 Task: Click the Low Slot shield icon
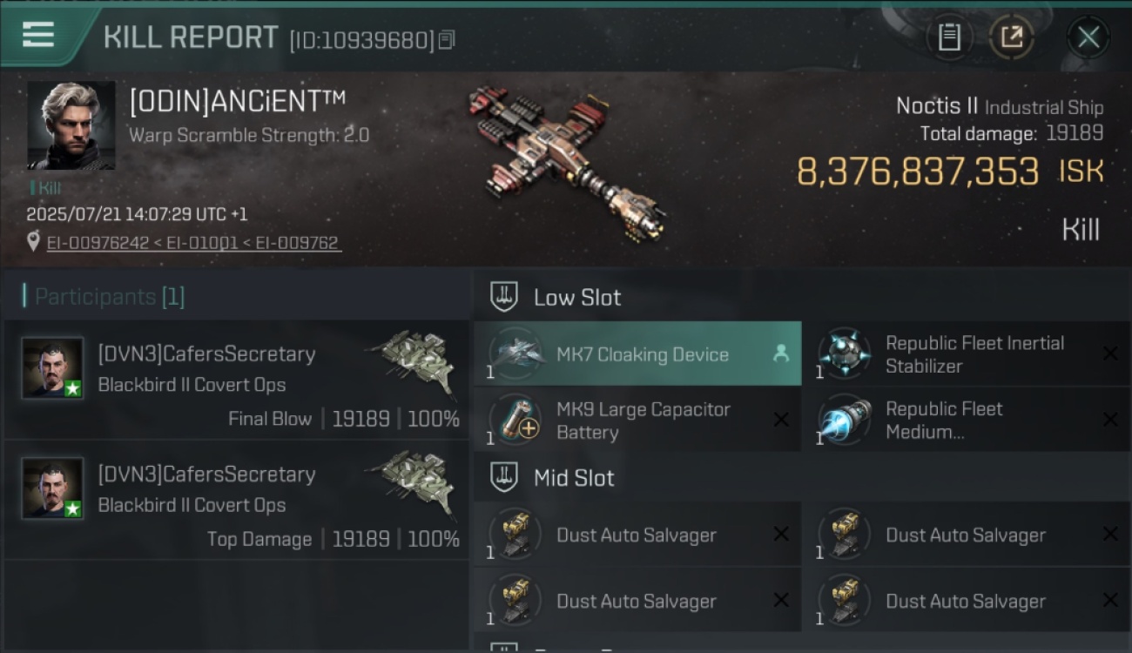click(x=504, y=297)
